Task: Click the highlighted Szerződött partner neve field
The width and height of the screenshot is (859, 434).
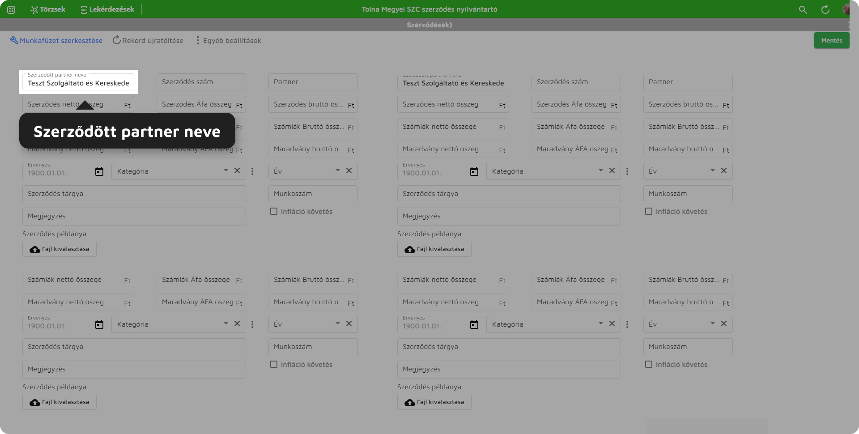Action: click(x=78, y=82)
